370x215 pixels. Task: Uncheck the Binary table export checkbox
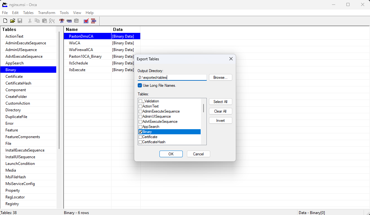(x=140, y=131)
